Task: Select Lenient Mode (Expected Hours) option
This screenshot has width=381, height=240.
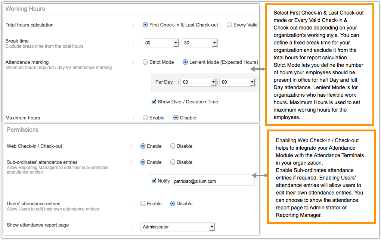Action: [x=185, y=62]
